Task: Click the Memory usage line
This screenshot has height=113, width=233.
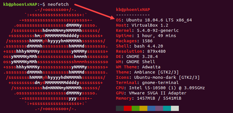Action: tap(149, 98)
